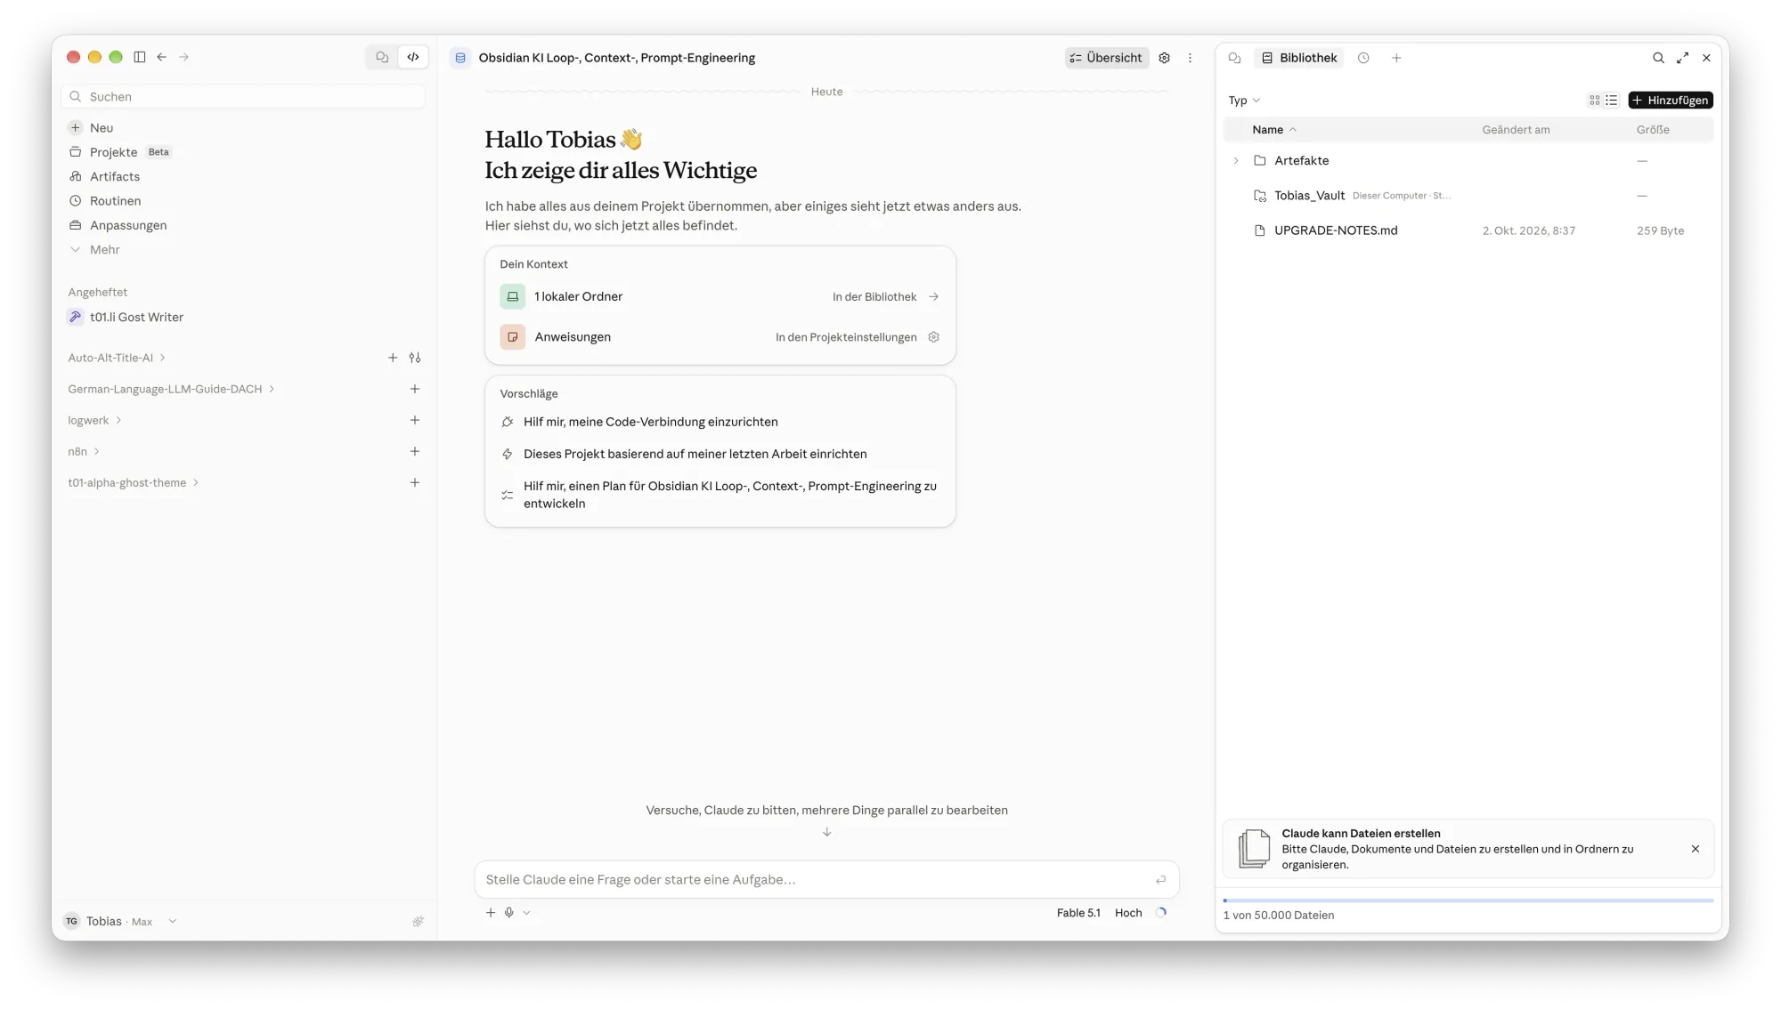Select the Tobias_Vault folder row
This screenshot has height=1009, width=1781.
pos(1468,196)
